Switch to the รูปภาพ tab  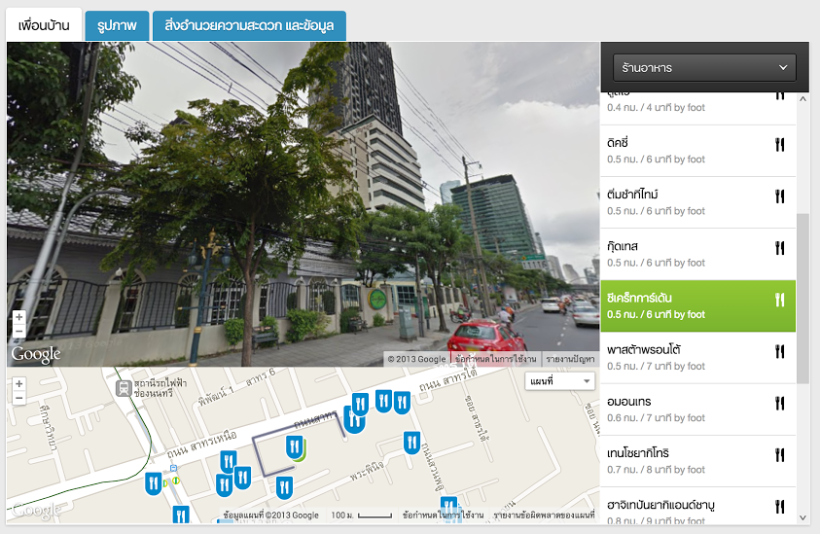tap(117, 26)
